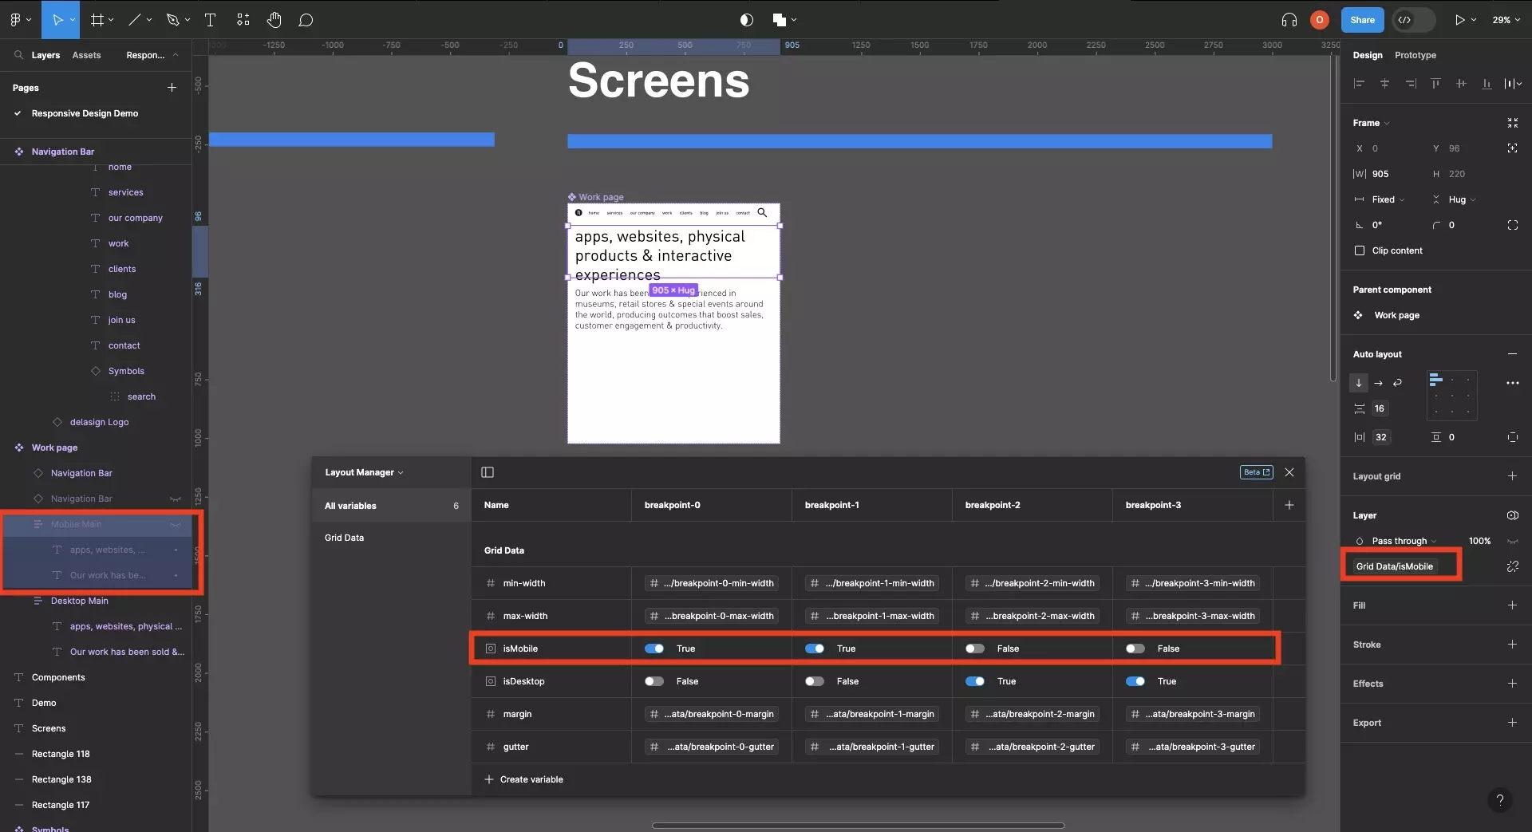Switch to the Layers tab
Image resolution: width=1532 pixels, height=832 pixels.
(45, 55)
